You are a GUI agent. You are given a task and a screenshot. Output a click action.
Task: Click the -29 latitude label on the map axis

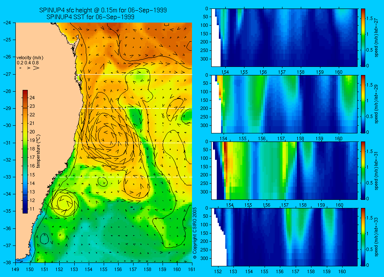[7, 108]
